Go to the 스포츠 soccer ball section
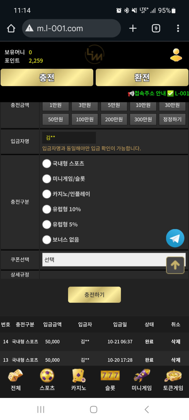Viewport: 189px width, 420px height. point(47,380)
